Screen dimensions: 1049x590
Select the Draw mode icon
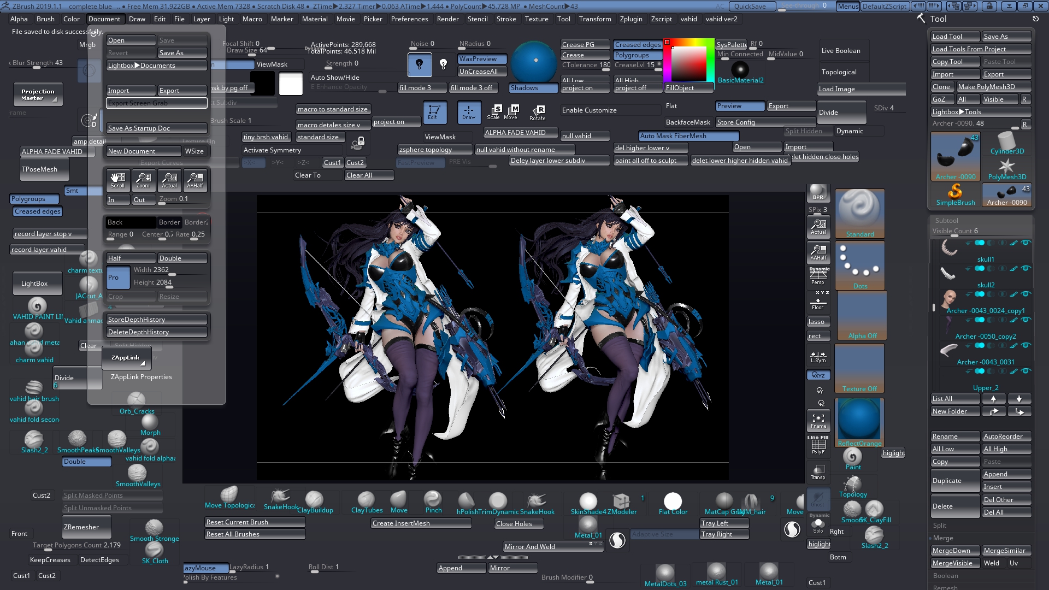coord(469,112)
